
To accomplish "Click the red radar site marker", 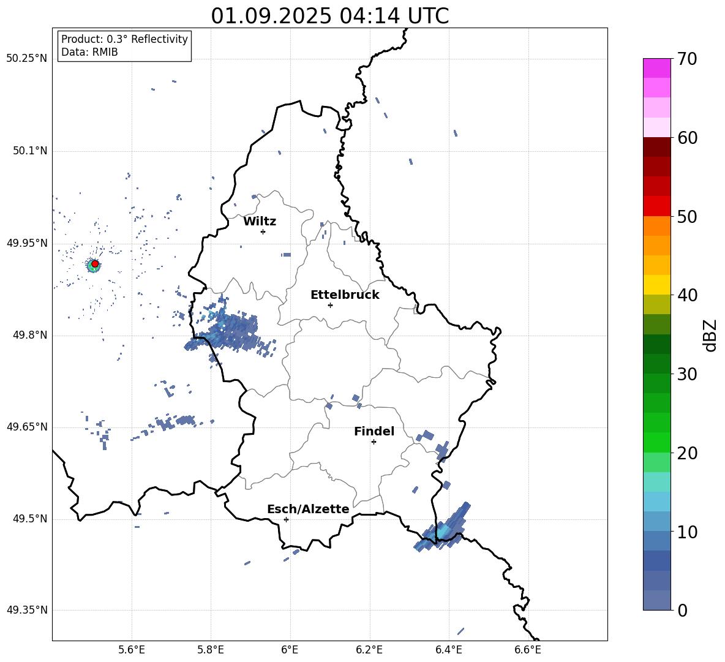I will coord(95,264).
